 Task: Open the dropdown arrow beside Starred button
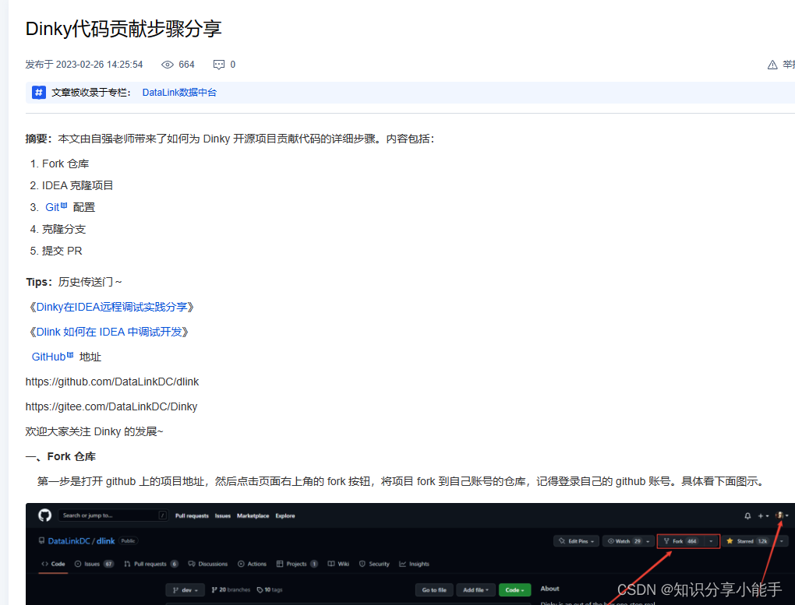tap(781, 541)
